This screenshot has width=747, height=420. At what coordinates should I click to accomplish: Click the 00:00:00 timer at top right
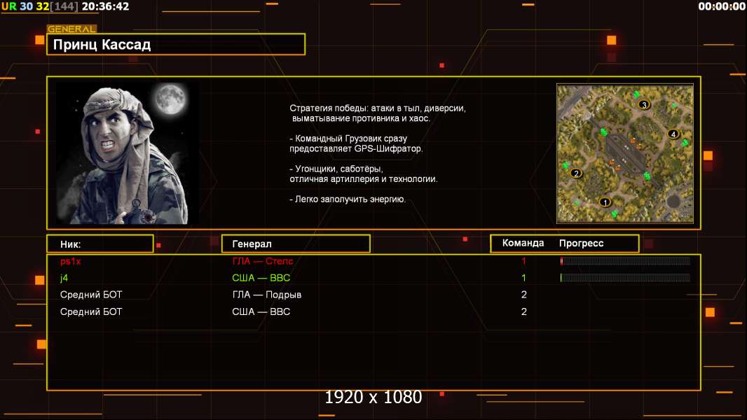pos(722,6)
